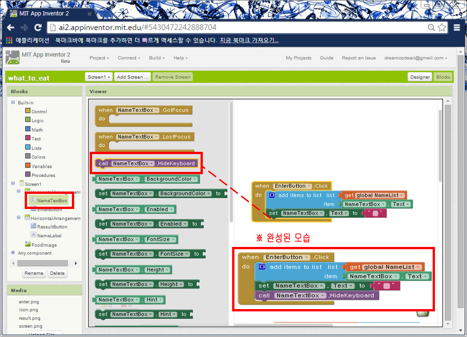The image size is (467, 337).
Task: Collapse the Built-in tree section
Action: [x=13, y=102]
